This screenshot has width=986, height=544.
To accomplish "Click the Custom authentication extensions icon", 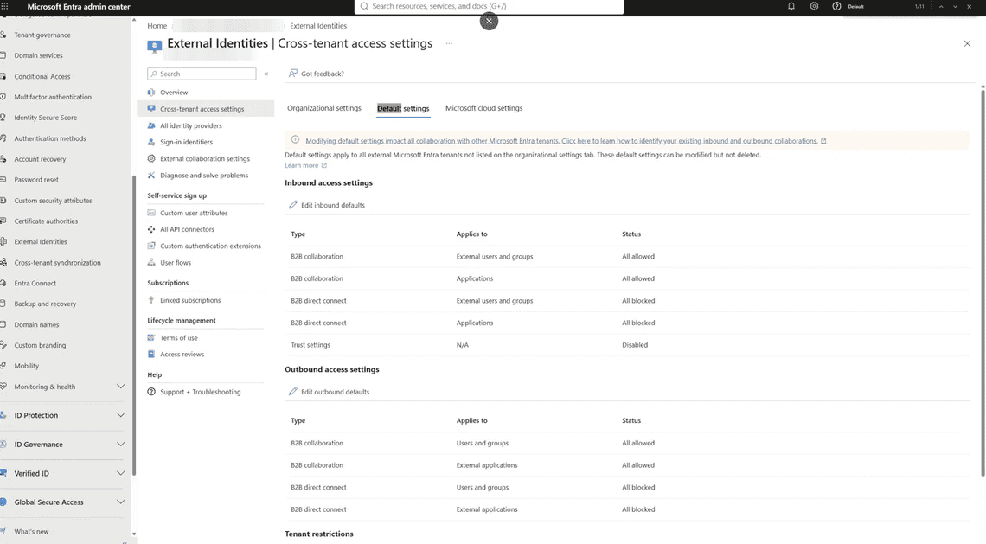I will pos(151,246).
